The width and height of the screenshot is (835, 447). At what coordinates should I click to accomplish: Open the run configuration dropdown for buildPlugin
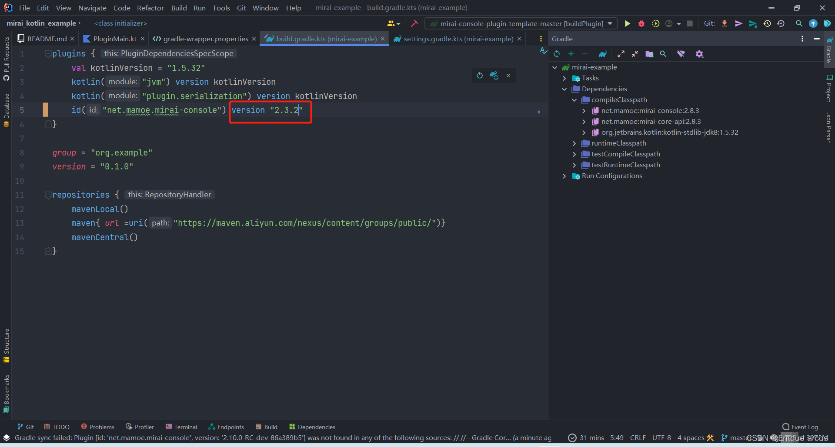click(611, 23)
